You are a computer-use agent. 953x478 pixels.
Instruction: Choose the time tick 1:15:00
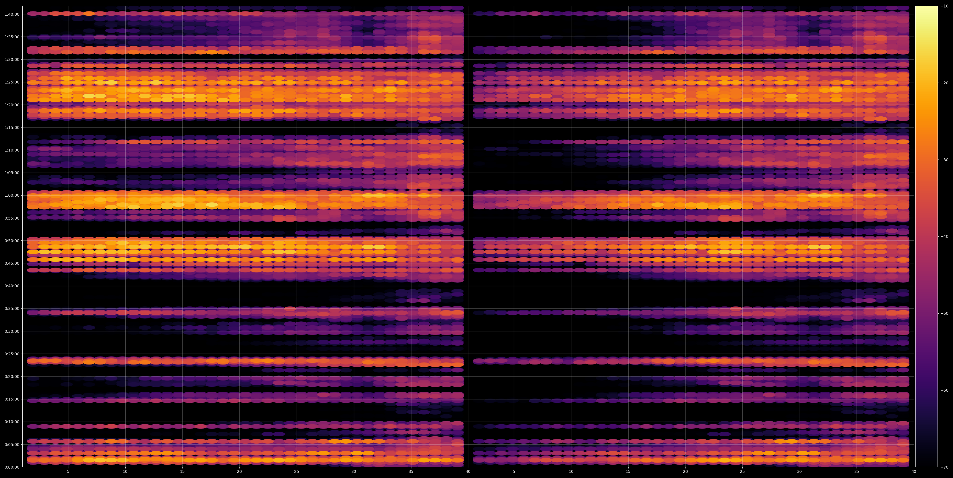(x=12, y=128)
